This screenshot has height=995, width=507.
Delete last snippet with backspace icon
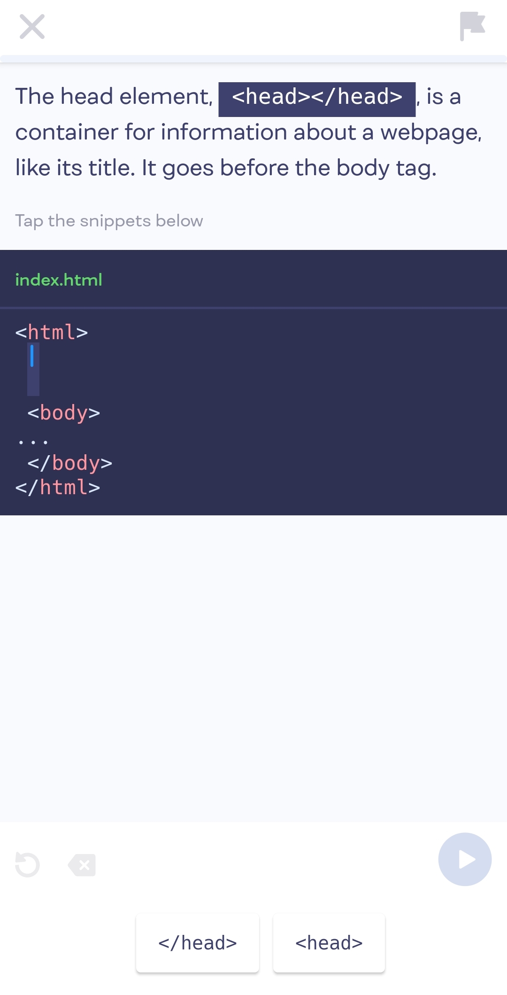(82, 865)
